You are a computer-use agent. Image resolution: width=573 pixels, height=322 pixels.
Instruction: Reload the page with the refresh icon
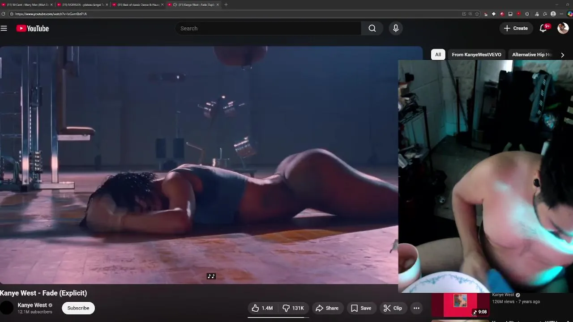pyautogui.click(x=4, y=14)
